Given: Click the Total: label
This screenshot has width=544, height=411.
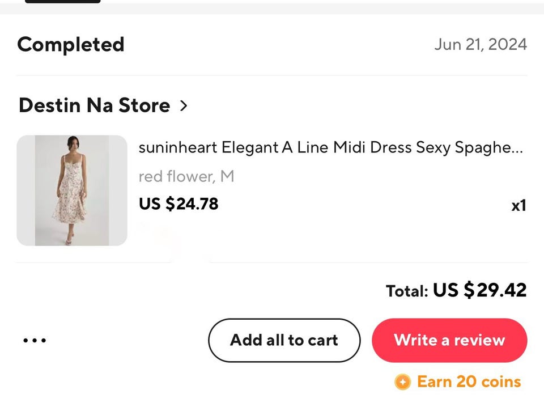Looking at the screenshot, I should click(407, 291).
